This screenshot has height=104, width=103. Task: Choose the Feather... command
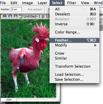pyautogui.click(x=74, y=40)
